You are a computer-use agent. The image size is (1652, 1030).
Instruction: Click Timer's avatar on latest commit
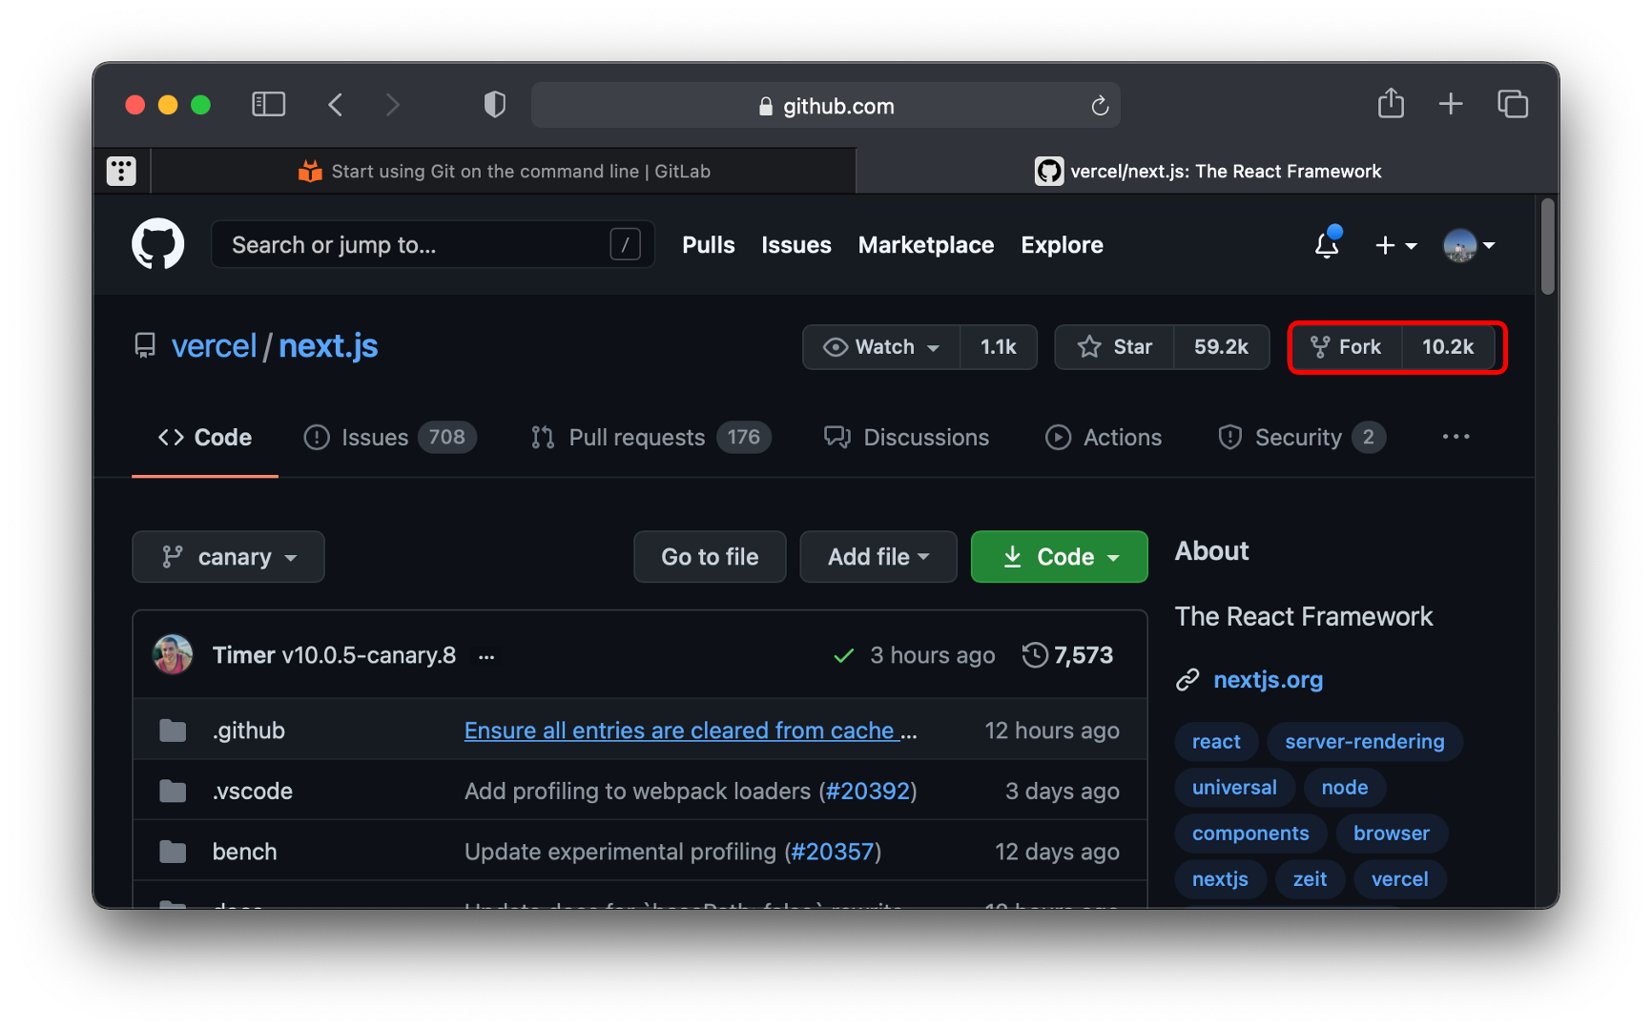click(173, 655)
